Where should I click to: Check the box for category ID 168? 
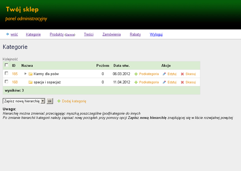click(7, 82)
